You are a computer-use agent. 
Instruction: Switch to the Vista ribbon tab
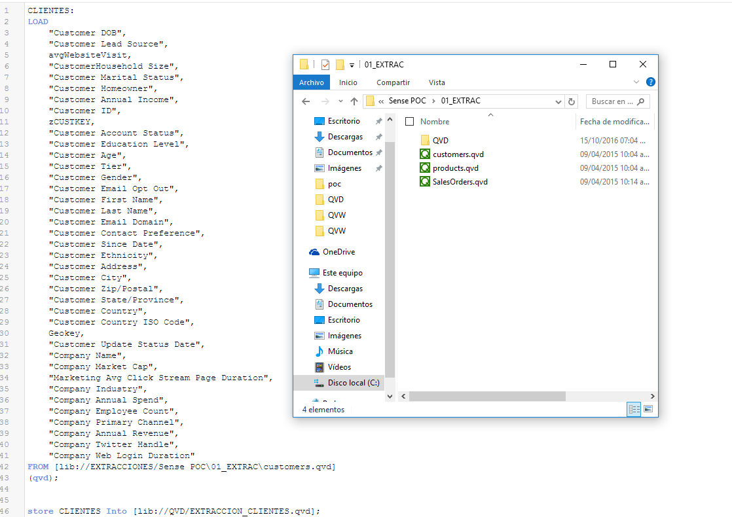click(x=437, y=82)
